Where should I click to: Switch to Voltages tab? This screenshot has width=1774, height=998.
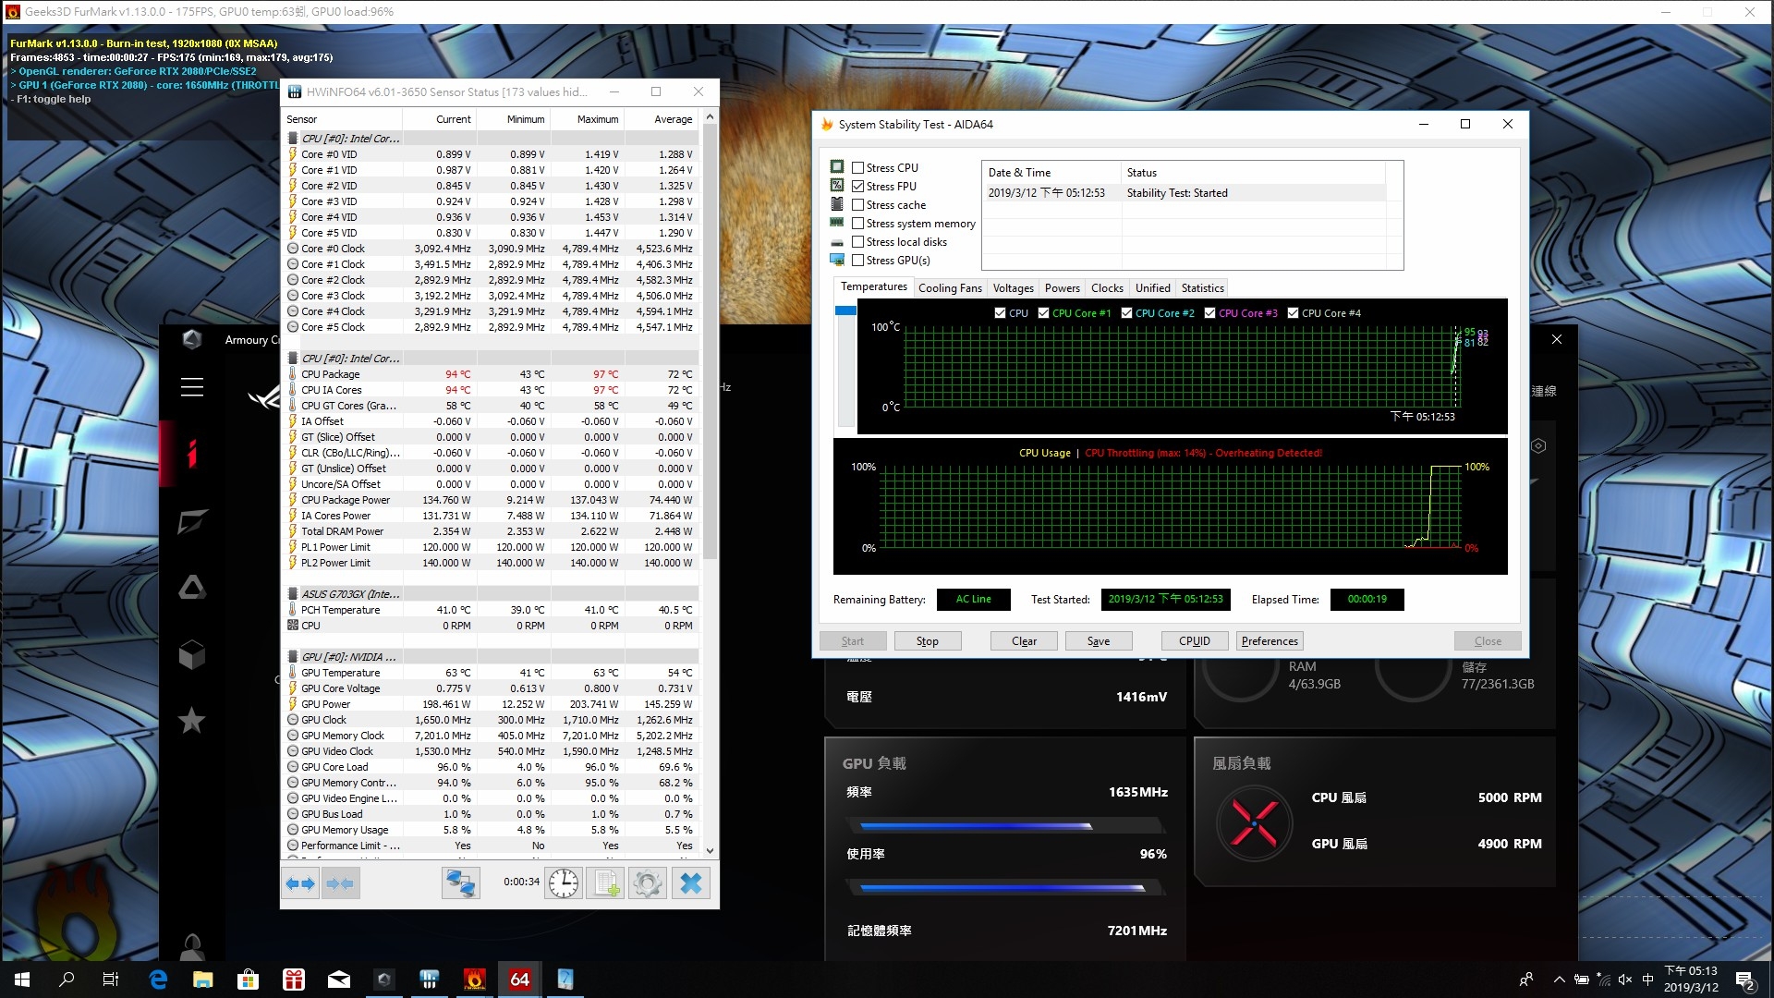point(1013,288)
